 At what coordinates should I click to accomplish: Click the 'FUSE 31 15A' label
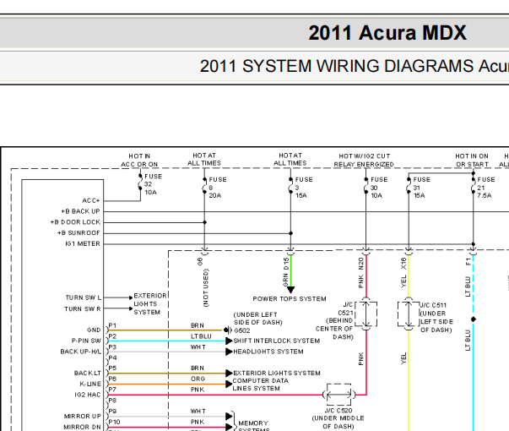click(421, 188)
